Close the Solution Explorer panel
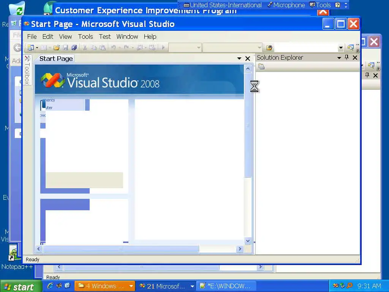The image size is (389, 292). (355, 58)
